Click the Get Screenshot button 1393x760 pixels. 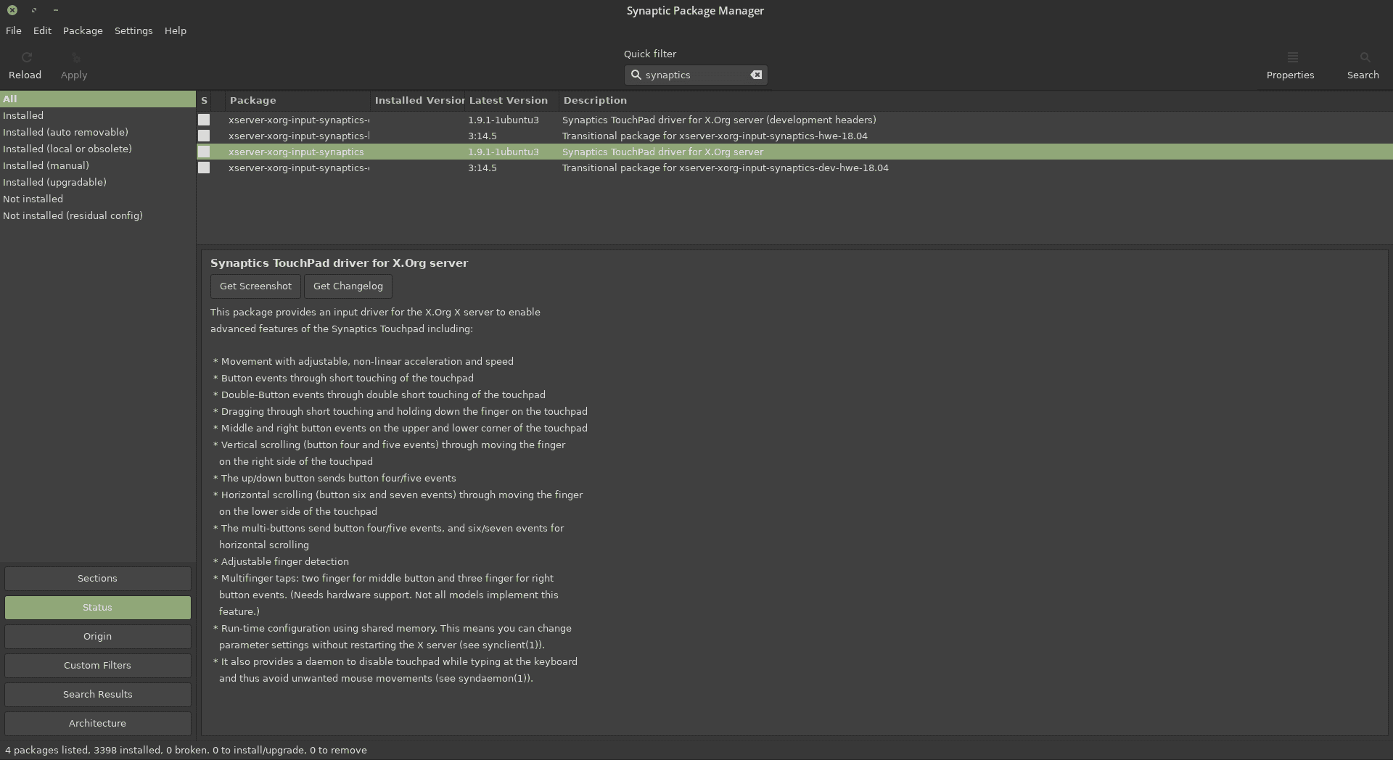point(255,286)
